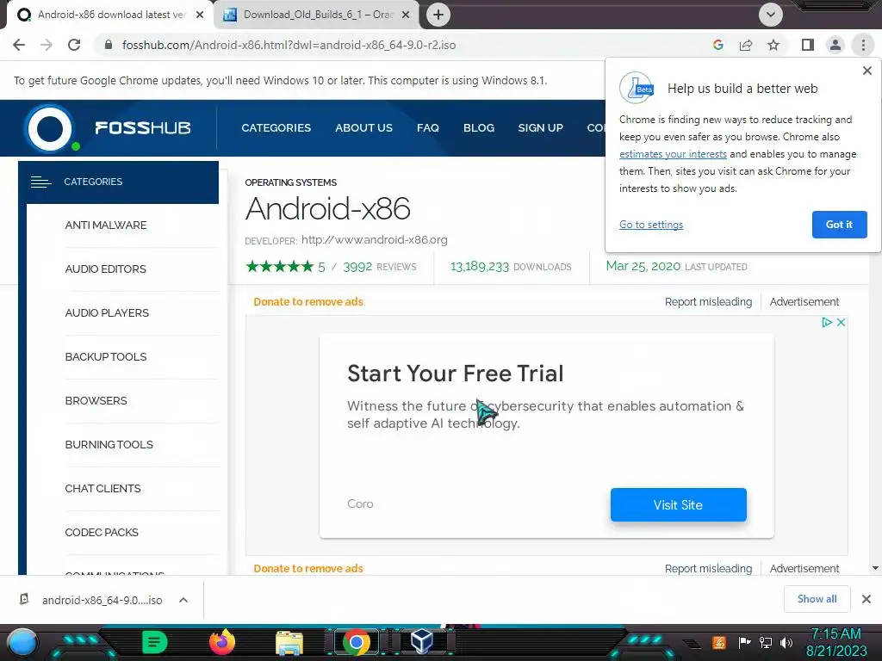Open the Go to settings link
This screenshot has width=882, height=661.
(x=651, y=225)
